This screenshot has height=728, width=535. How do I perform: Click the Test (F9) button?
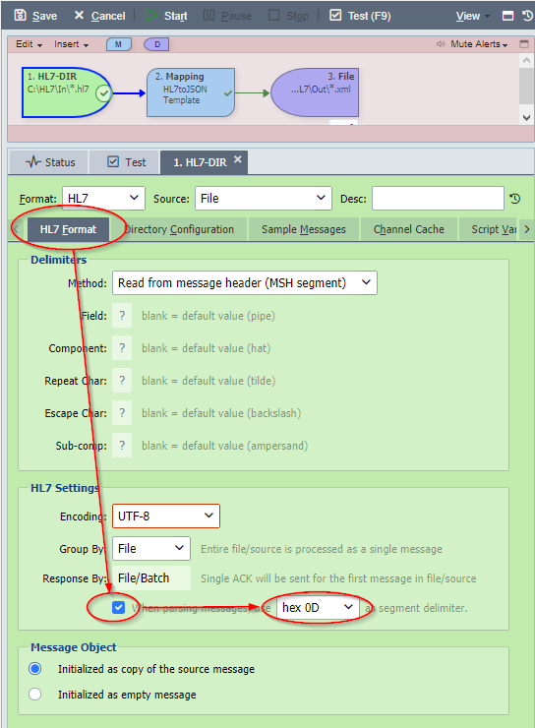click(x=360, y=16)
